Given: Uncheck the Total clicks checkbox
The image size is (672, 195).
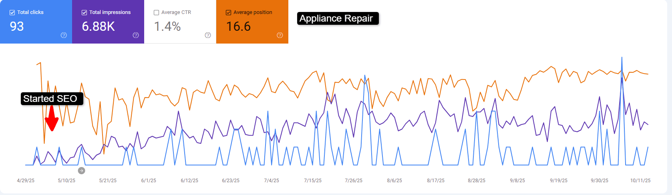Looking at the screenshot, I should pos(12,12).
